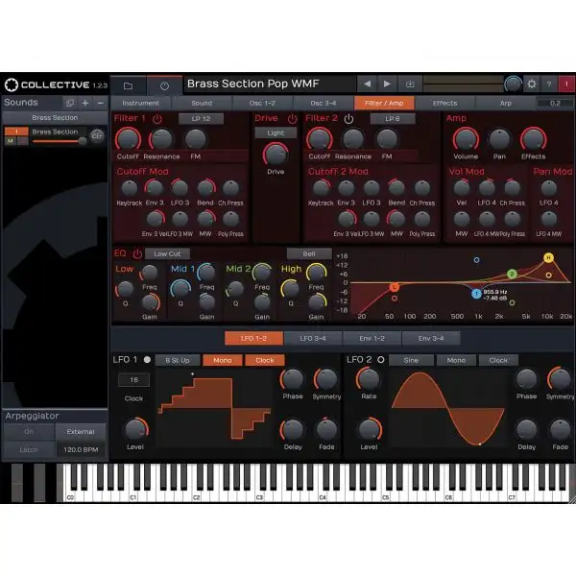Open the help question mark icon
The image size is (576, 576).
pyautogui.click(x=549, y=84)
